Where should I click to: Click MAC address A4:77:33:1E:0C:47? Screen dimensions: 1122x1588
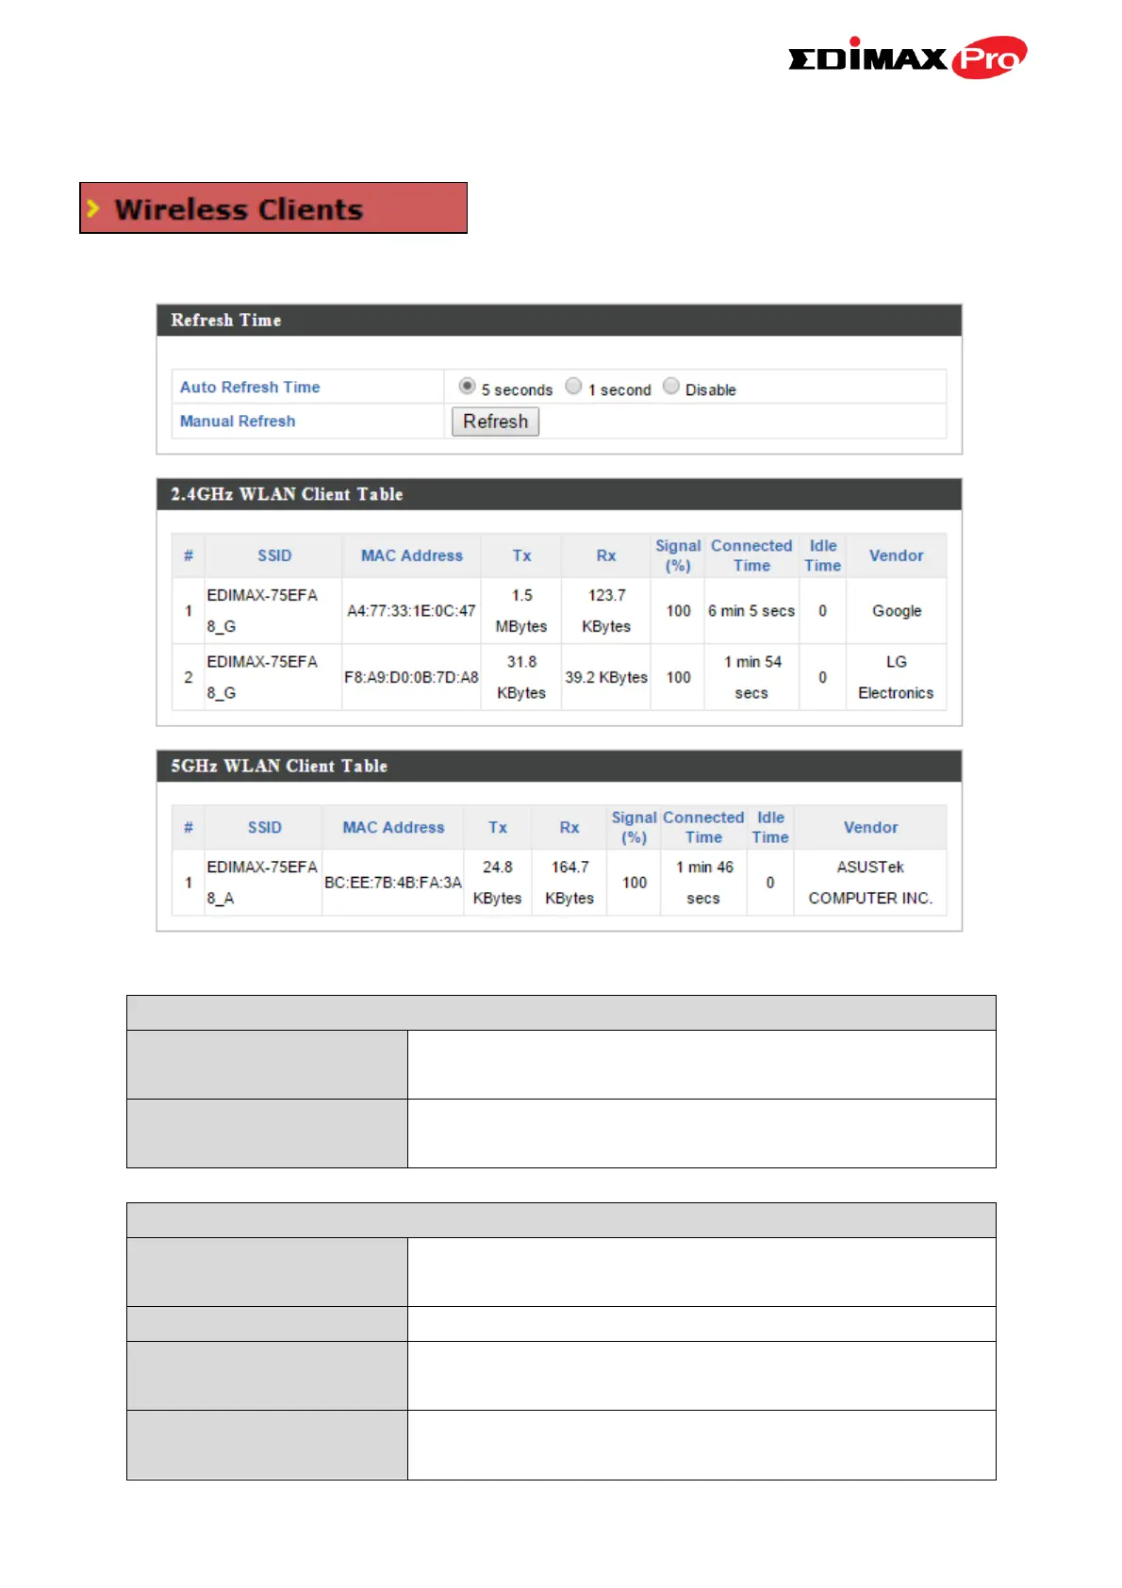[x=411, y=611]
